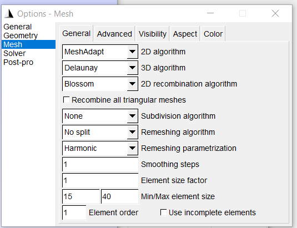297x228 pixels.
Task: Toggle Use incomplete elements checkbox
Action: (x=163, y=212)
